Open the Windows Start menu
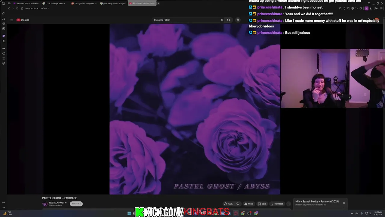The width and height of the screenshot is (385, 217). [129, 213]
